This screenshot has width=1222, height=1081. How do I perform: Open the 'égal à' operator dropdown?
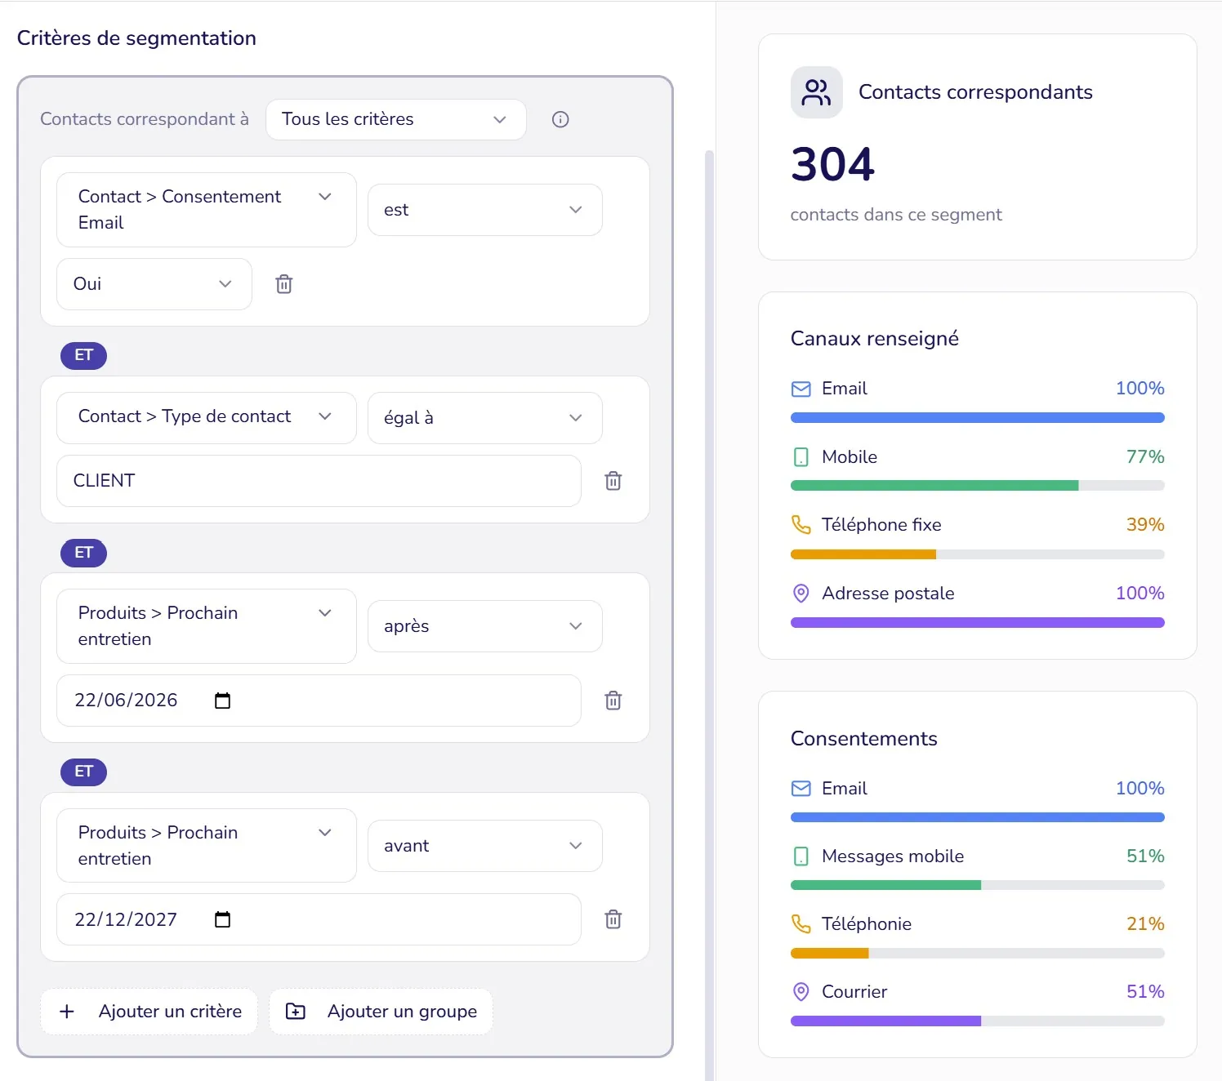pyautogui.click(x=485, y=418)
